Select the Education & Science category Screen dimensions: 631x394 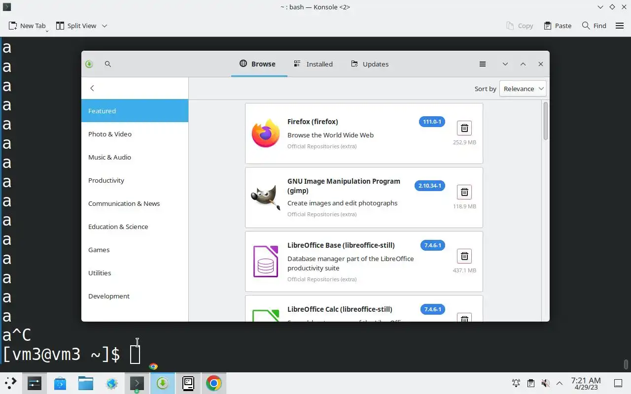tap(135, 227)
